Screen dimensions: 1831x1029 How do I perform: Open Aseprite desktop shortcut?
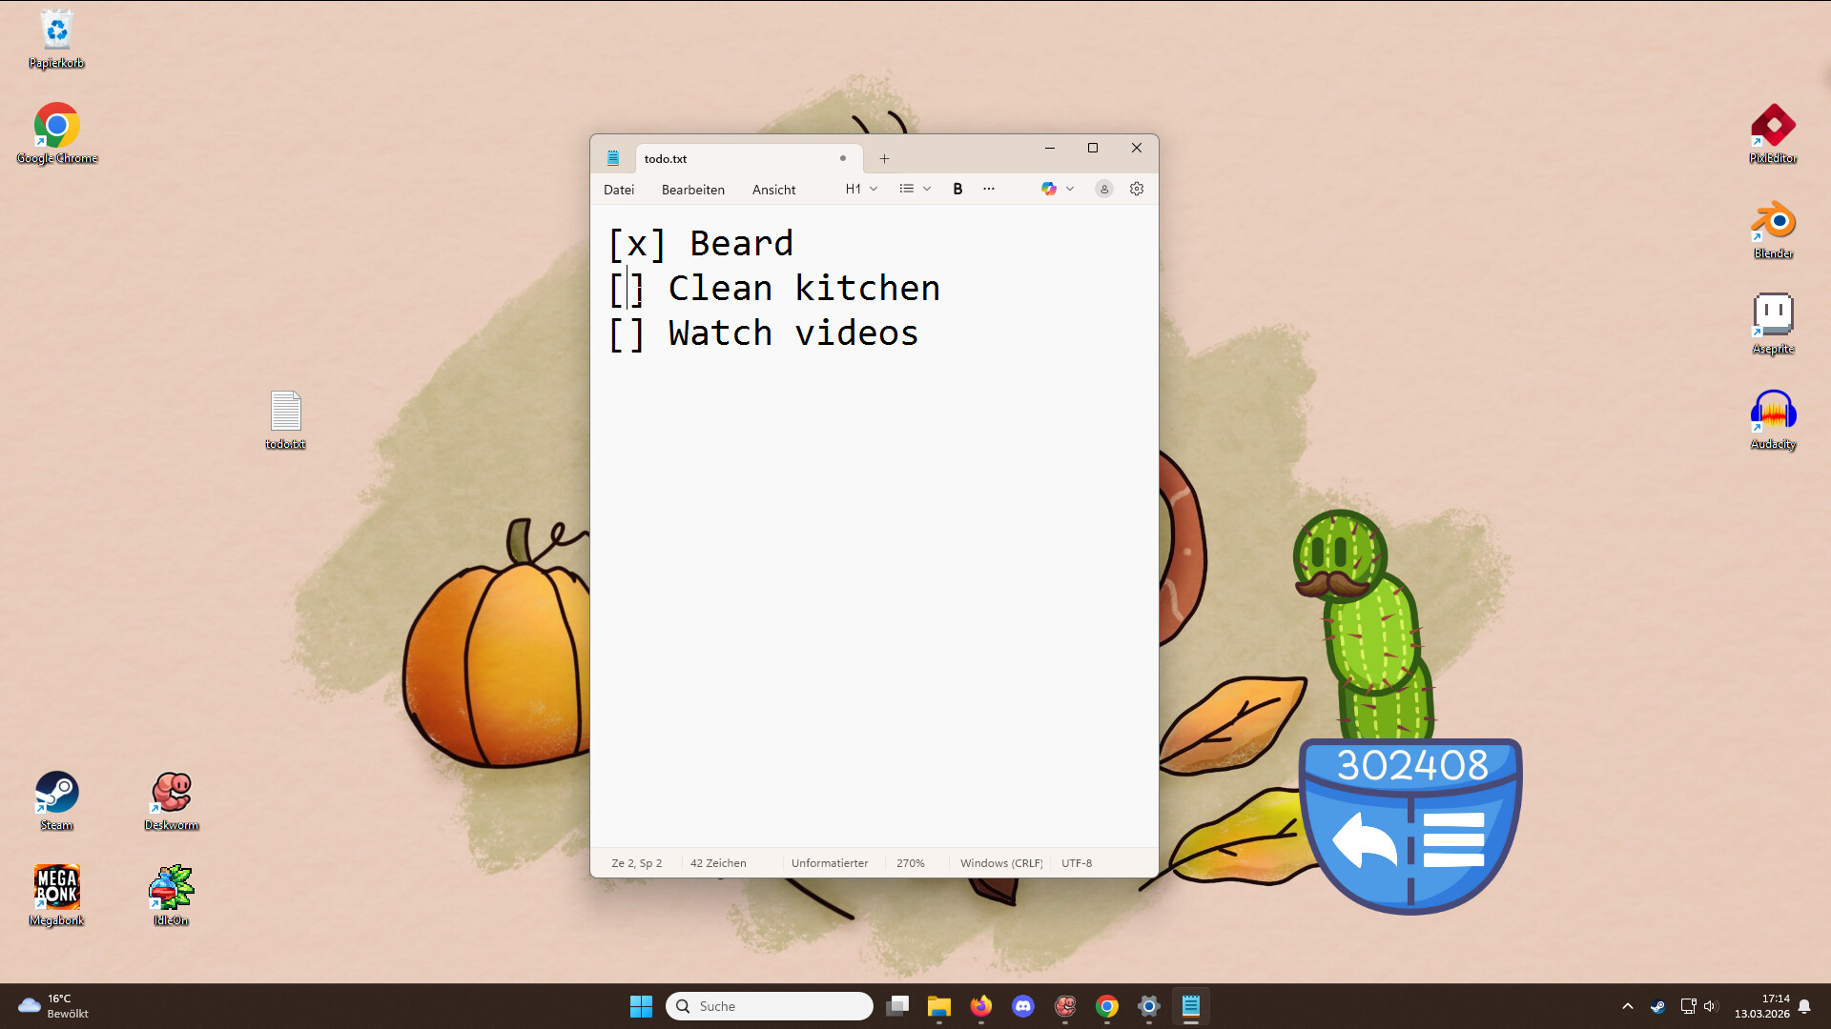[x=1773, y=314]
